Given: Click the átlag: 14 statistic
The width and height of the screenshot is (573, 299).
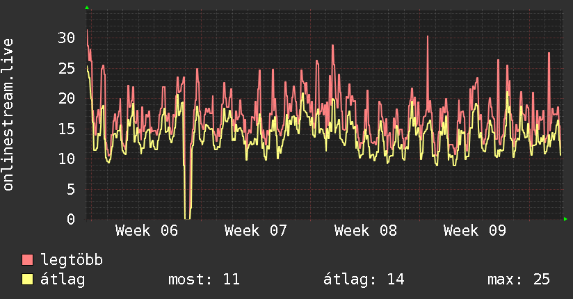Looking at the screenshot, I should coord(364,280).
